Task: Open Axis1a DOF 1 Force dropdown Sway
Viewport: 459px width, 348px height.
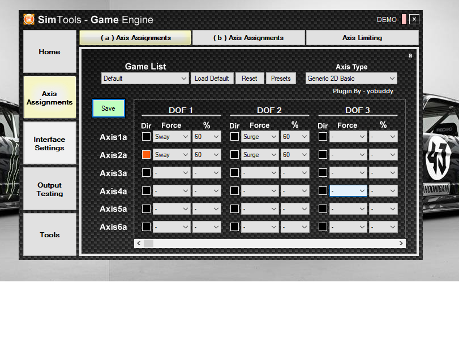Action: point(171,137)
